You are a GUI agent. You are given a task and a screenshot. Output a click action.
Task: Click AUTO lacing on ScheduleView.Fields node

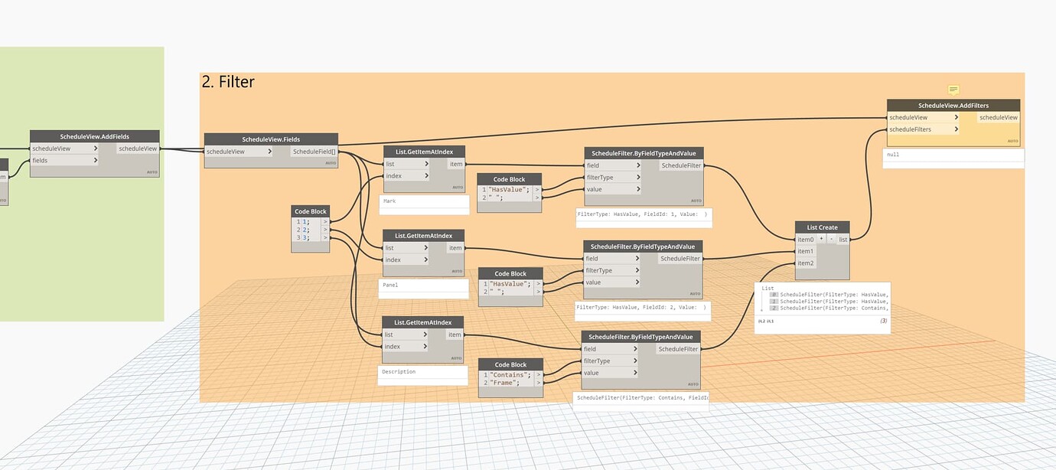click(x=329, y=162)
